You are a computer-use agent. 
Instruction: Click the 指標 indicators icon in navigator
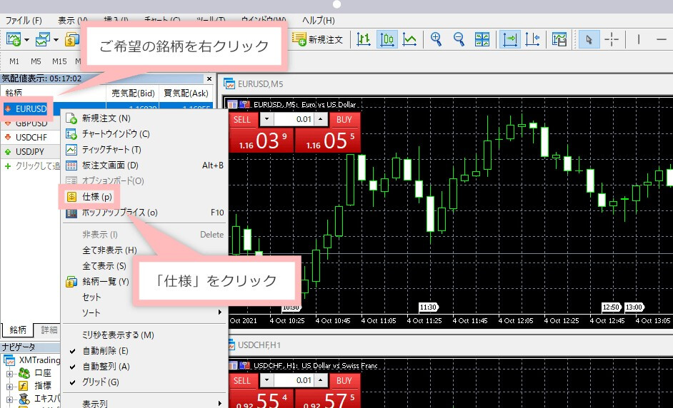pos(23,386)
